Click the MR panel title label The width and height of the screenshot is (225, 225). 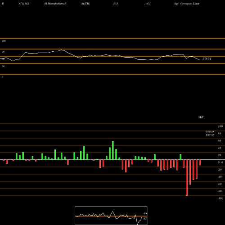click(x=201, y=117)
